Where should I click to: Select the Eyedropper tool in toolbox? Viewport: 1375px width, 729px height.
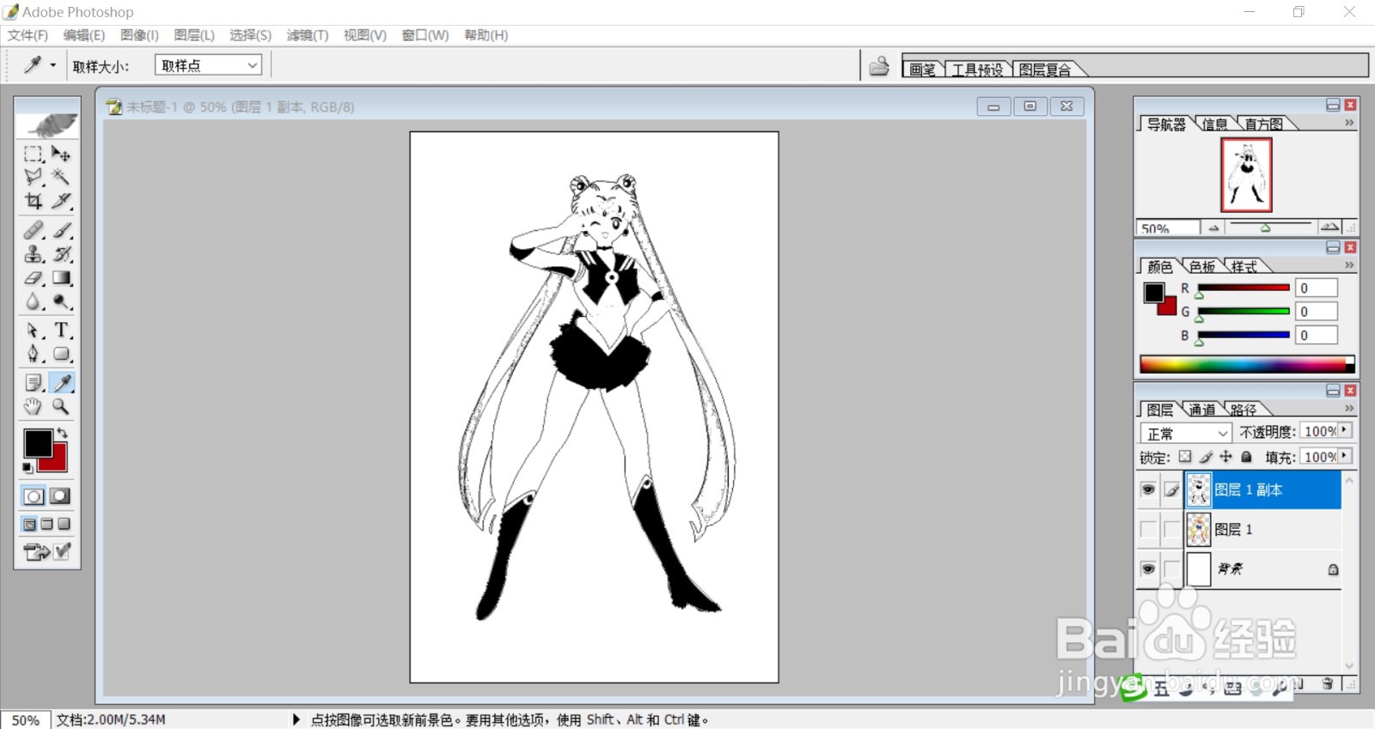click(x=61, y=382)
